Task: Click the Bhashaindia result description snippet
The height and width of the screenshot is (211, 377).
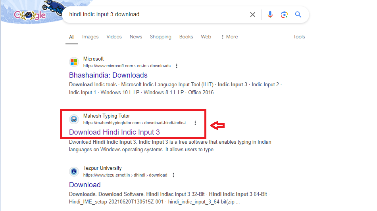Action: coord(175,88)
